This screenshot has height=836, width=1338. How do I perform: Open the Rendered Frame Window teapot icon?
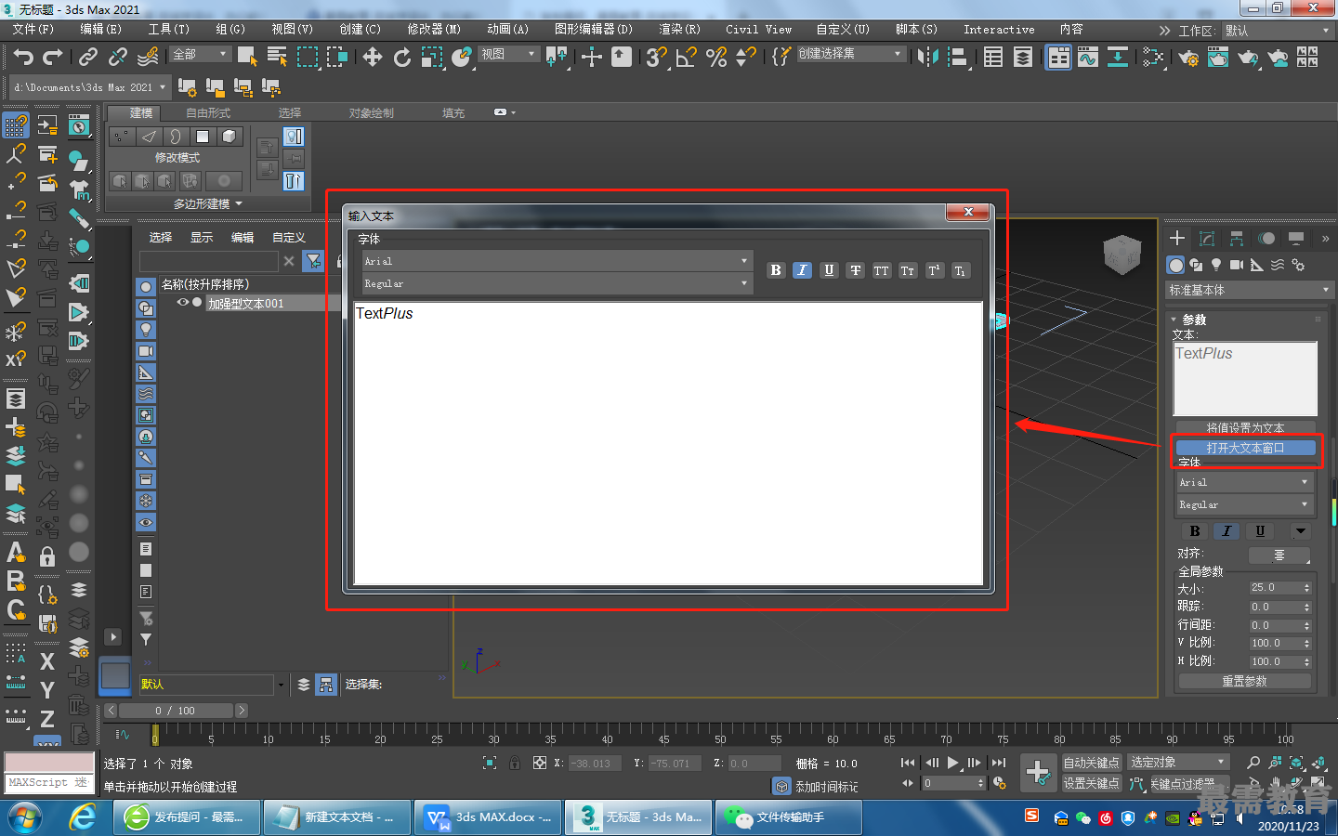tap(1218, 58)
